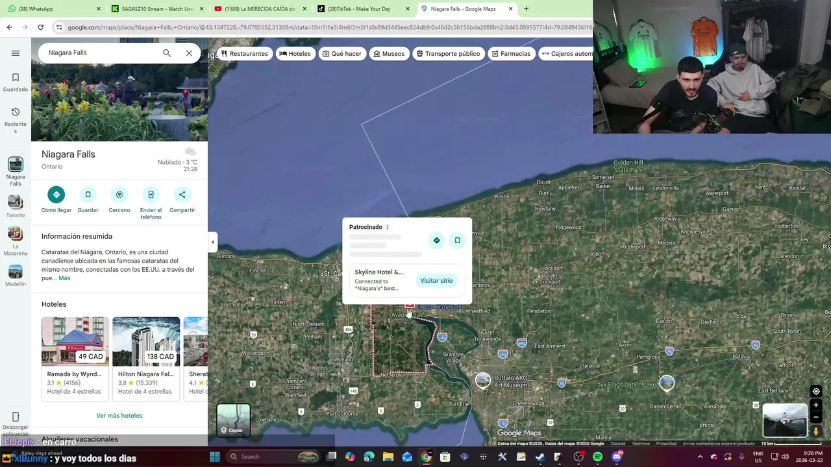Open Patrocinado three-dot options menu
This screenshot has height=467, width=831.
pos(388,227)
